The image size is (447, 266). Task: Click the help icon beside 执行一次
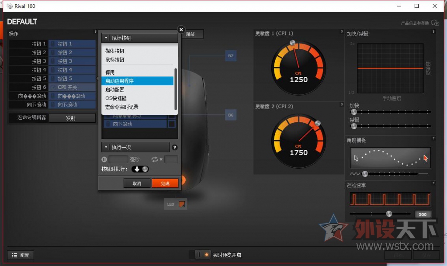pyautogui.click(x=175, y=148)
